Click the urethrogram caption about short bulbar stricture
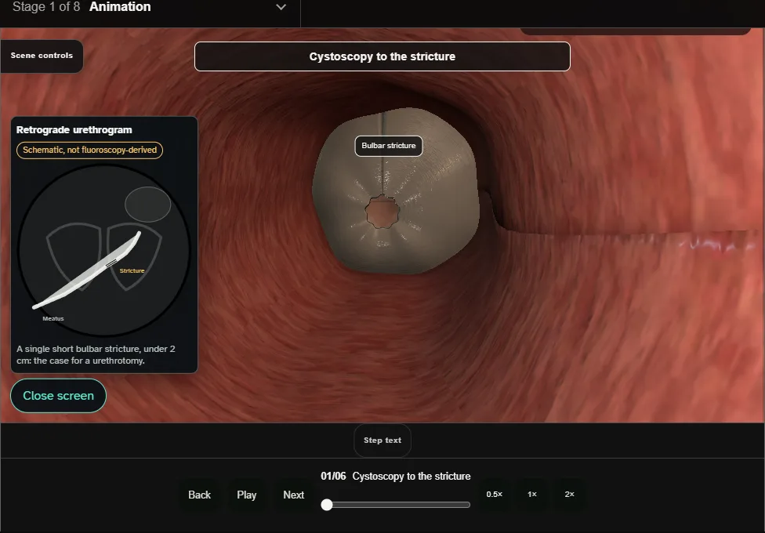 point(96,355)
